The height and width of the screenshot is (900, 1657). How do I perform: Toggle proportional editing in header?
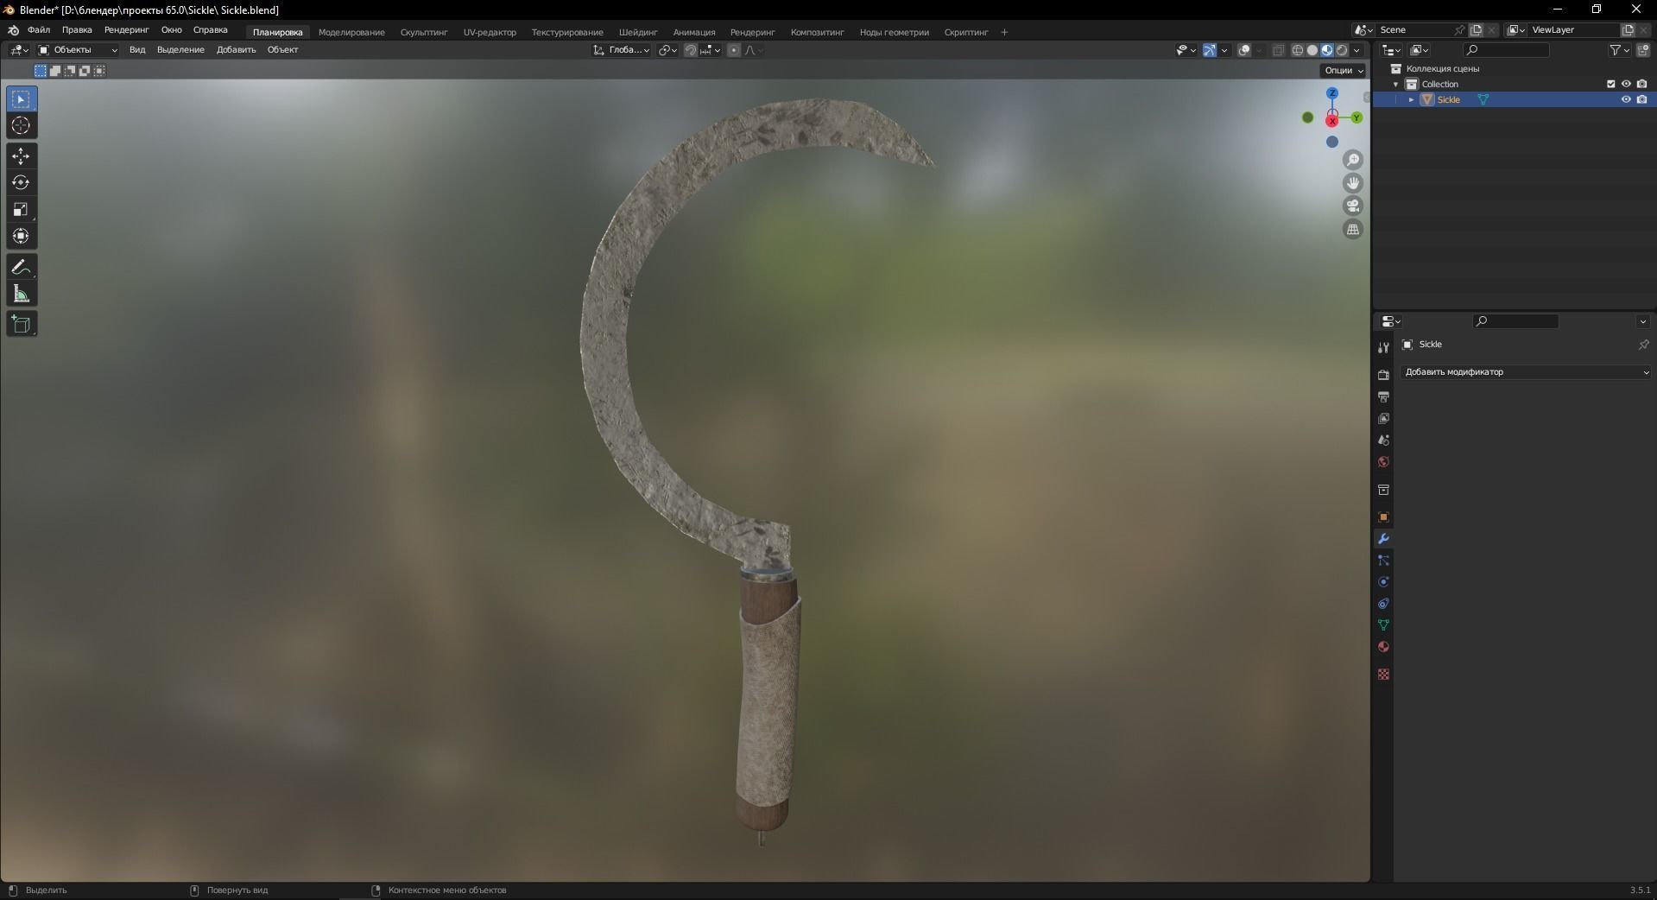coord(734,50)
